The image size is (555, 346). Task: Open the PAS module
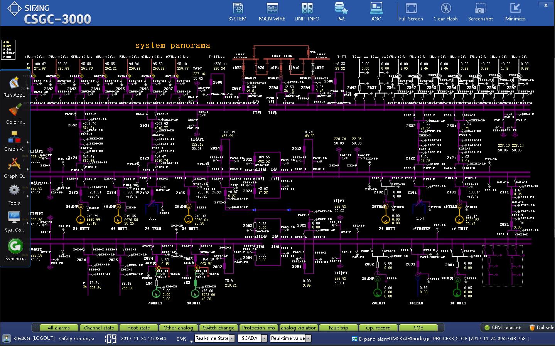pos(341,8)
